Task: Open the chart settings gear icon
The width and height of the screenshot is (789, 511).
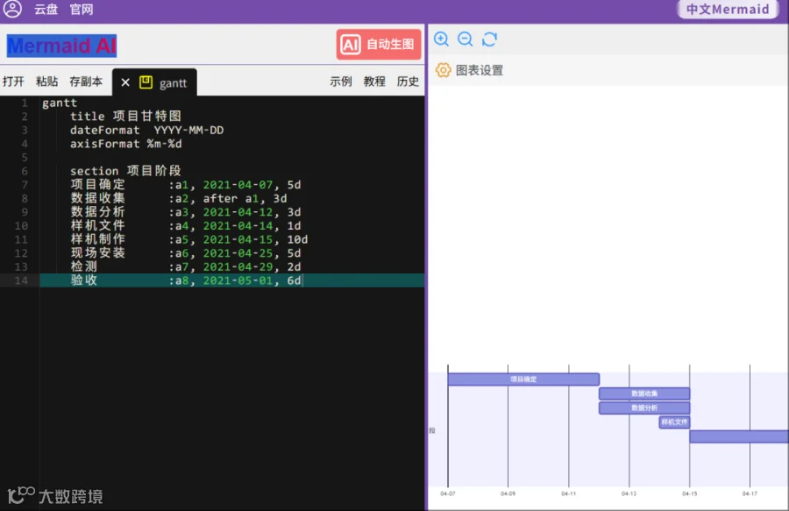Action: coord(443,70)
